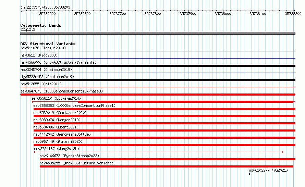
Task: Open esv3647673 (1000GenomesConsortiumPhase3) label
Action: tap(62, 91)
